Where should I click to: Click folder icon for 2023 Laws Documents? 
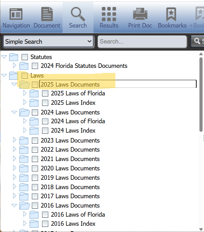[x=24, y=141]
